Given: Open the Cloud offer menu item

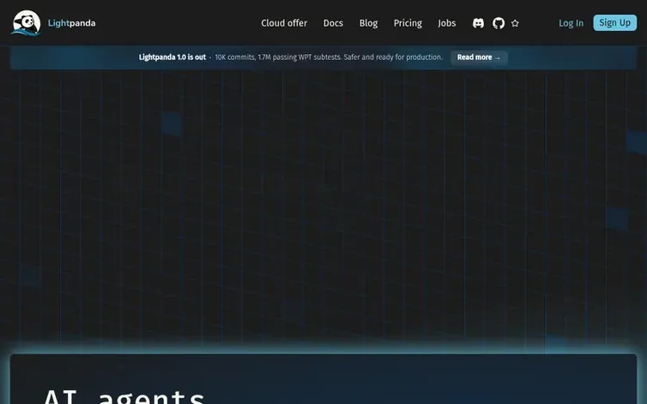Looking at the screenshot, I should click(x=284, y=23).
